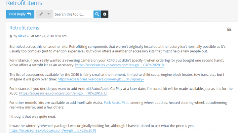Click the quote icon on post
238x133 pixels.
click(229, 29)
